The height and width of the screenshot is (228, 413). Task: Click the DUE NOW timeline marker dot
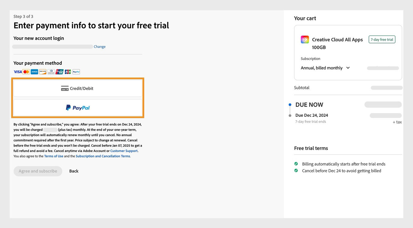point(290,105)
